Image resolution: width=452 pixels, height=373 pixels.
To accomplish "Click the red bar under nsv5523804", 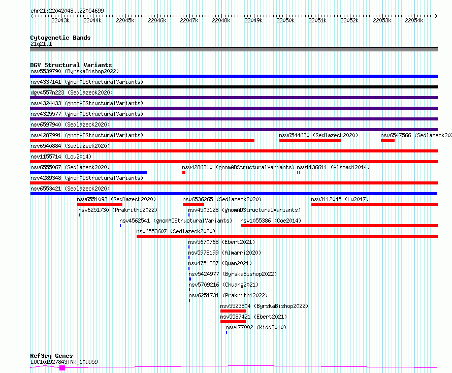I will tap(233, 311).
